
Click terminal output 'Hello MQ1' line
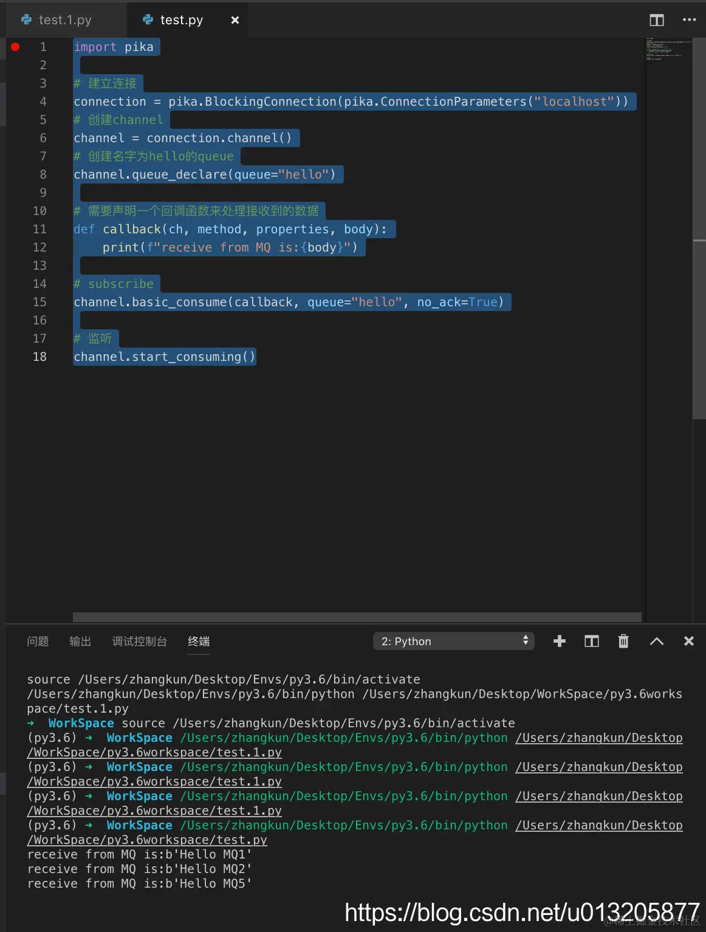pyautogui.click(x=140, y=854)
